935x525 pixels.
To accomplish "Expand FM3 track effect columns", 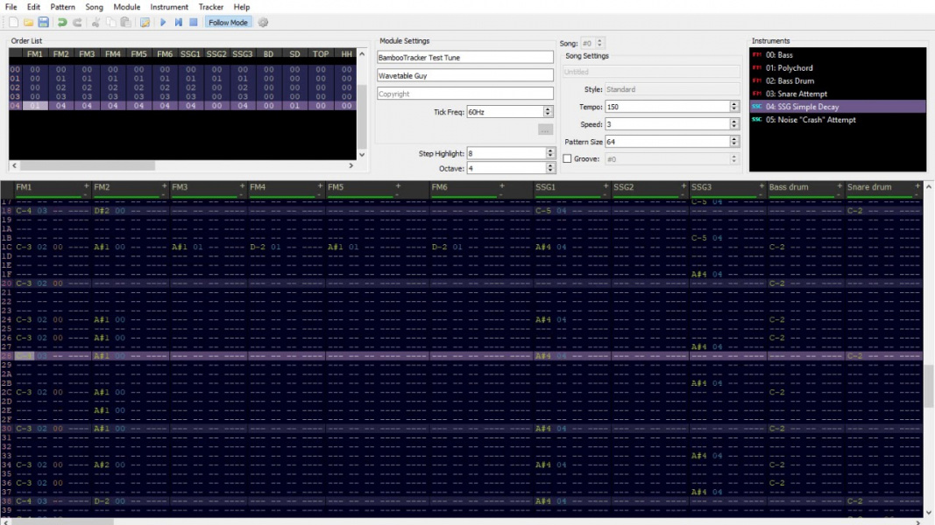I will coord(242,186).
